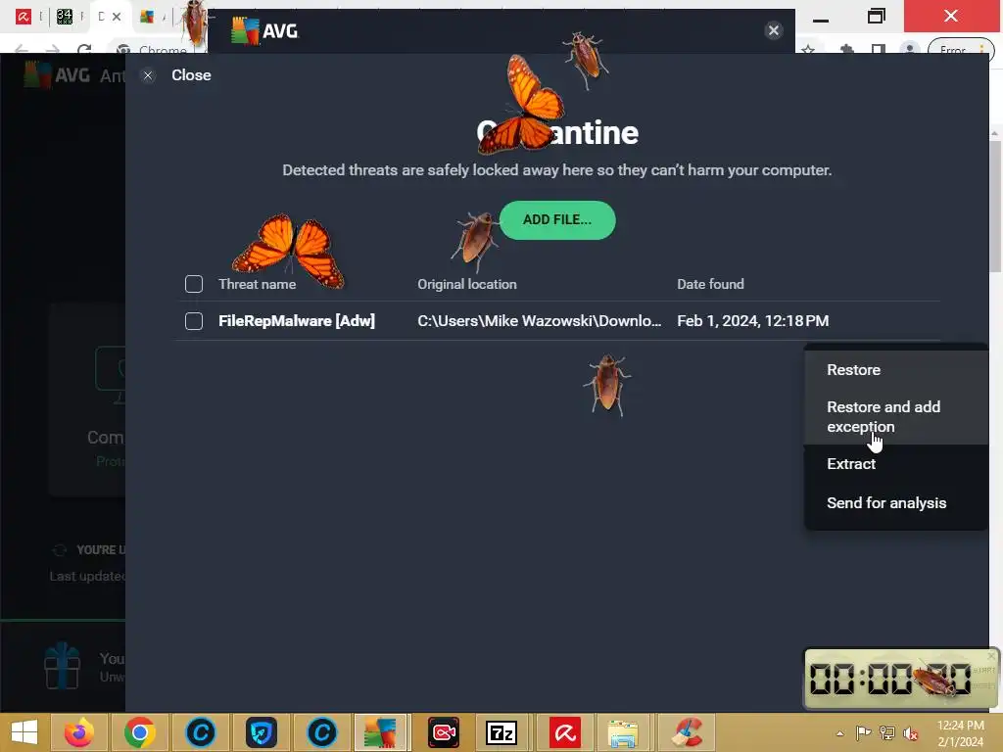Click the AVG logo in popup title bar
Viewport: 1003px width, 752px height.
(264, 30)
